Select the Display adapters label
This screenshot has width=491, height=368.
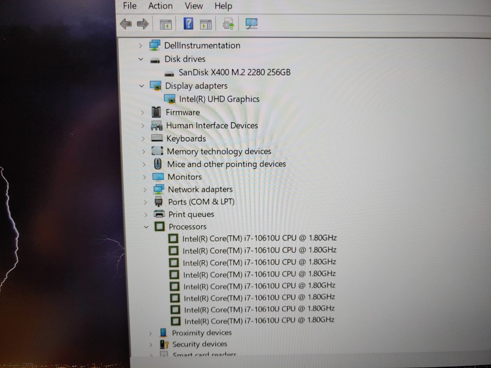196,86
